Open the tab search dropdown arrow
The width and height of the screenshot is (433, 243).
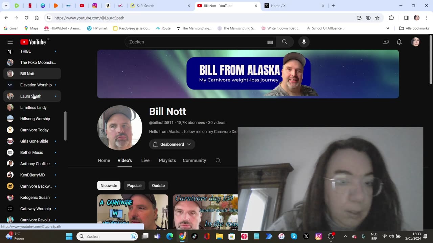coord(5,6)
